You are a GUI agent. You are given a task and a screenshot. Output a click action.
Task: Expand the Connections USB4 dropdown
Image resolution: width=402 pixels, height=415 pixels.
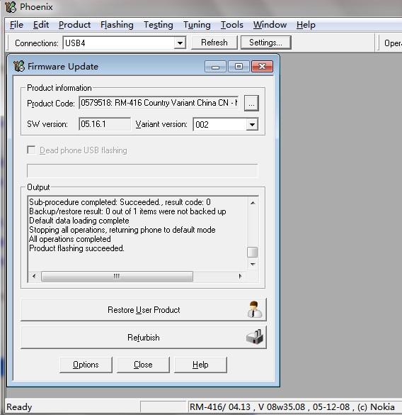pos(180,43)
